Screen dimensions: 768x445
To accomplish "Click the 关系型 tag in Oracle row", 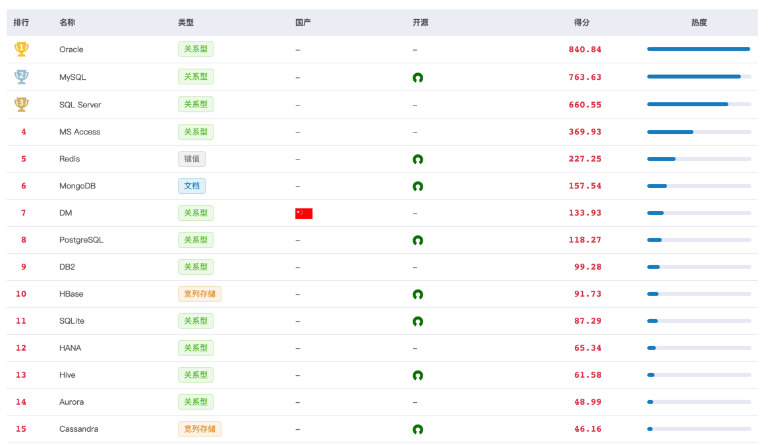I will (195, 49).
